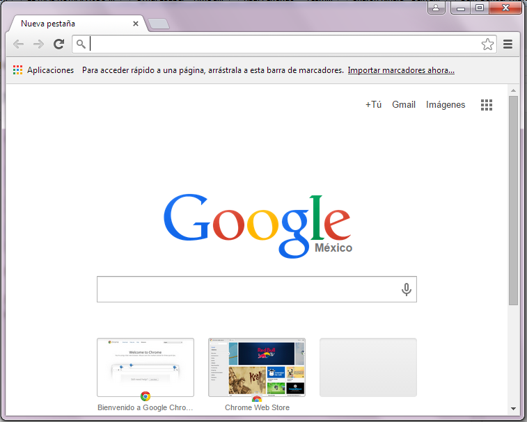Open the user profile avatar button
This screenshot has height=422, width=527.
click(x=436, y=8)
